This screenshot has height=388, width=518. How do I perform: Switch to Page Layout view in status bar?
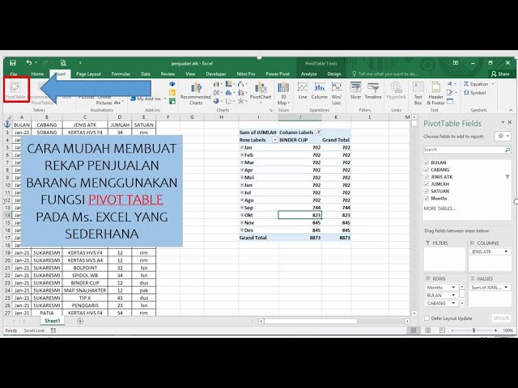pos(428,331)
